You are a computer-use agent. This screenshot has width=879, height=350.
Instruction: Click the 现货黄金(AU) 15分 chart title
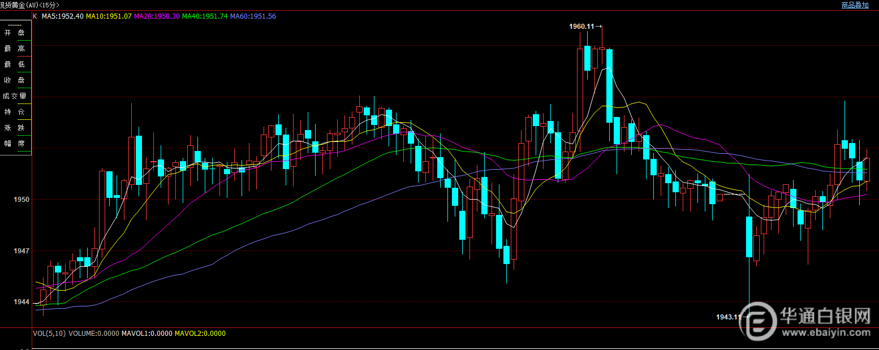(x=29, y=5)
